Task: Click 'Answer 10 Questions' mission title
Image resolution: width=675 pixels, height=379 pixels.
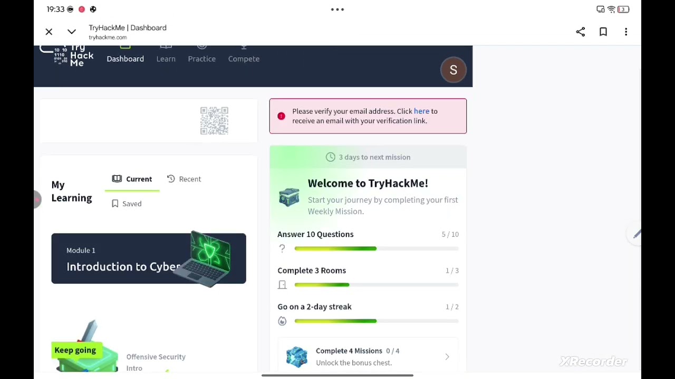Action: click(315, 234)
